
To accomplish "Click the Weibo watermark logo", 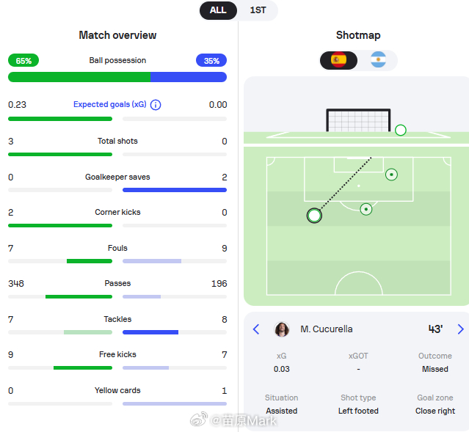I will click(x=199, y=419).
